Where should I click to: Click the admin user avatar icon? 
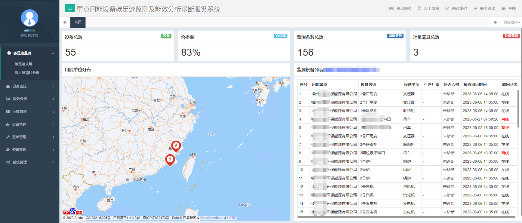tap(29, 18)
